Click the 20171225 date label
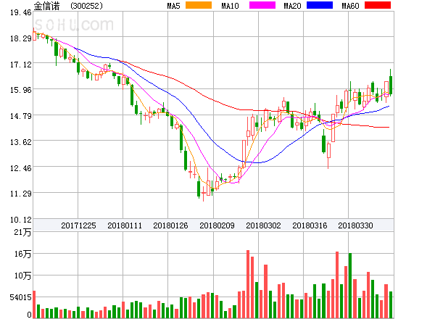Screen dimensions: 435x319 pos(78,225)
